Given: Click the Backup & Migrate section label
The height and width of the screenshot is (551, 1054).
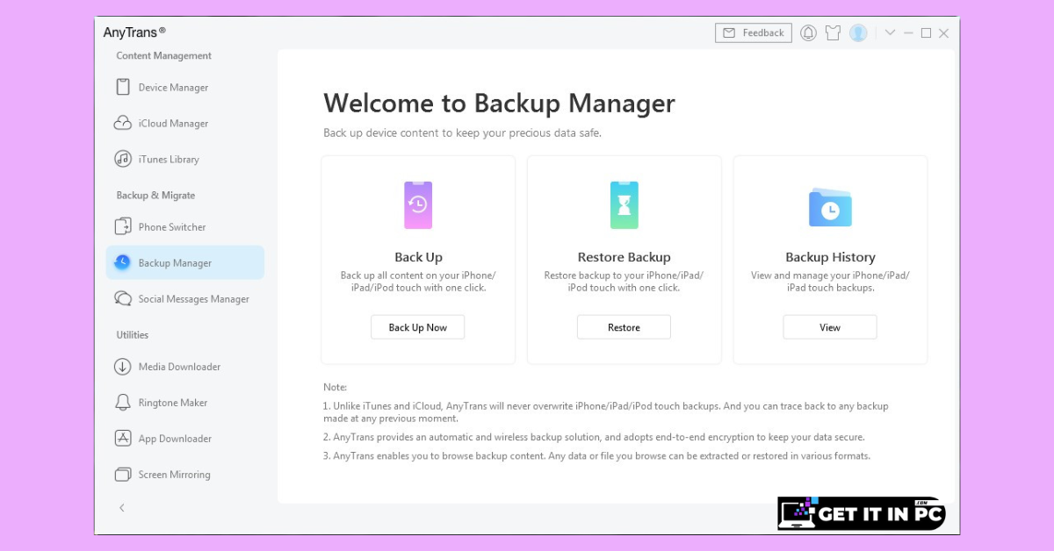Looking at the screenshot, I should 155,195.
